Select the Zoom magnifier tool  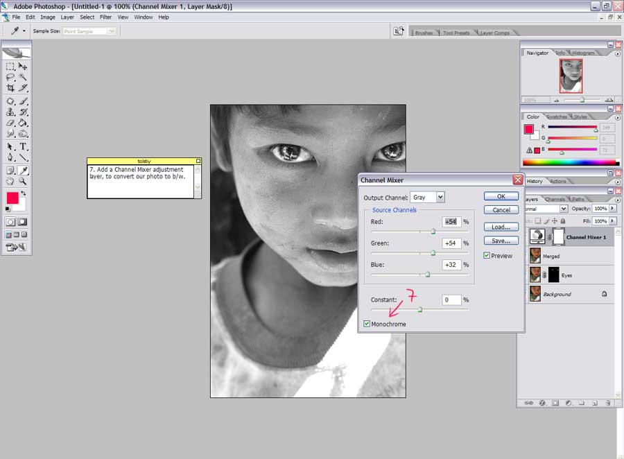click(23, 182)
